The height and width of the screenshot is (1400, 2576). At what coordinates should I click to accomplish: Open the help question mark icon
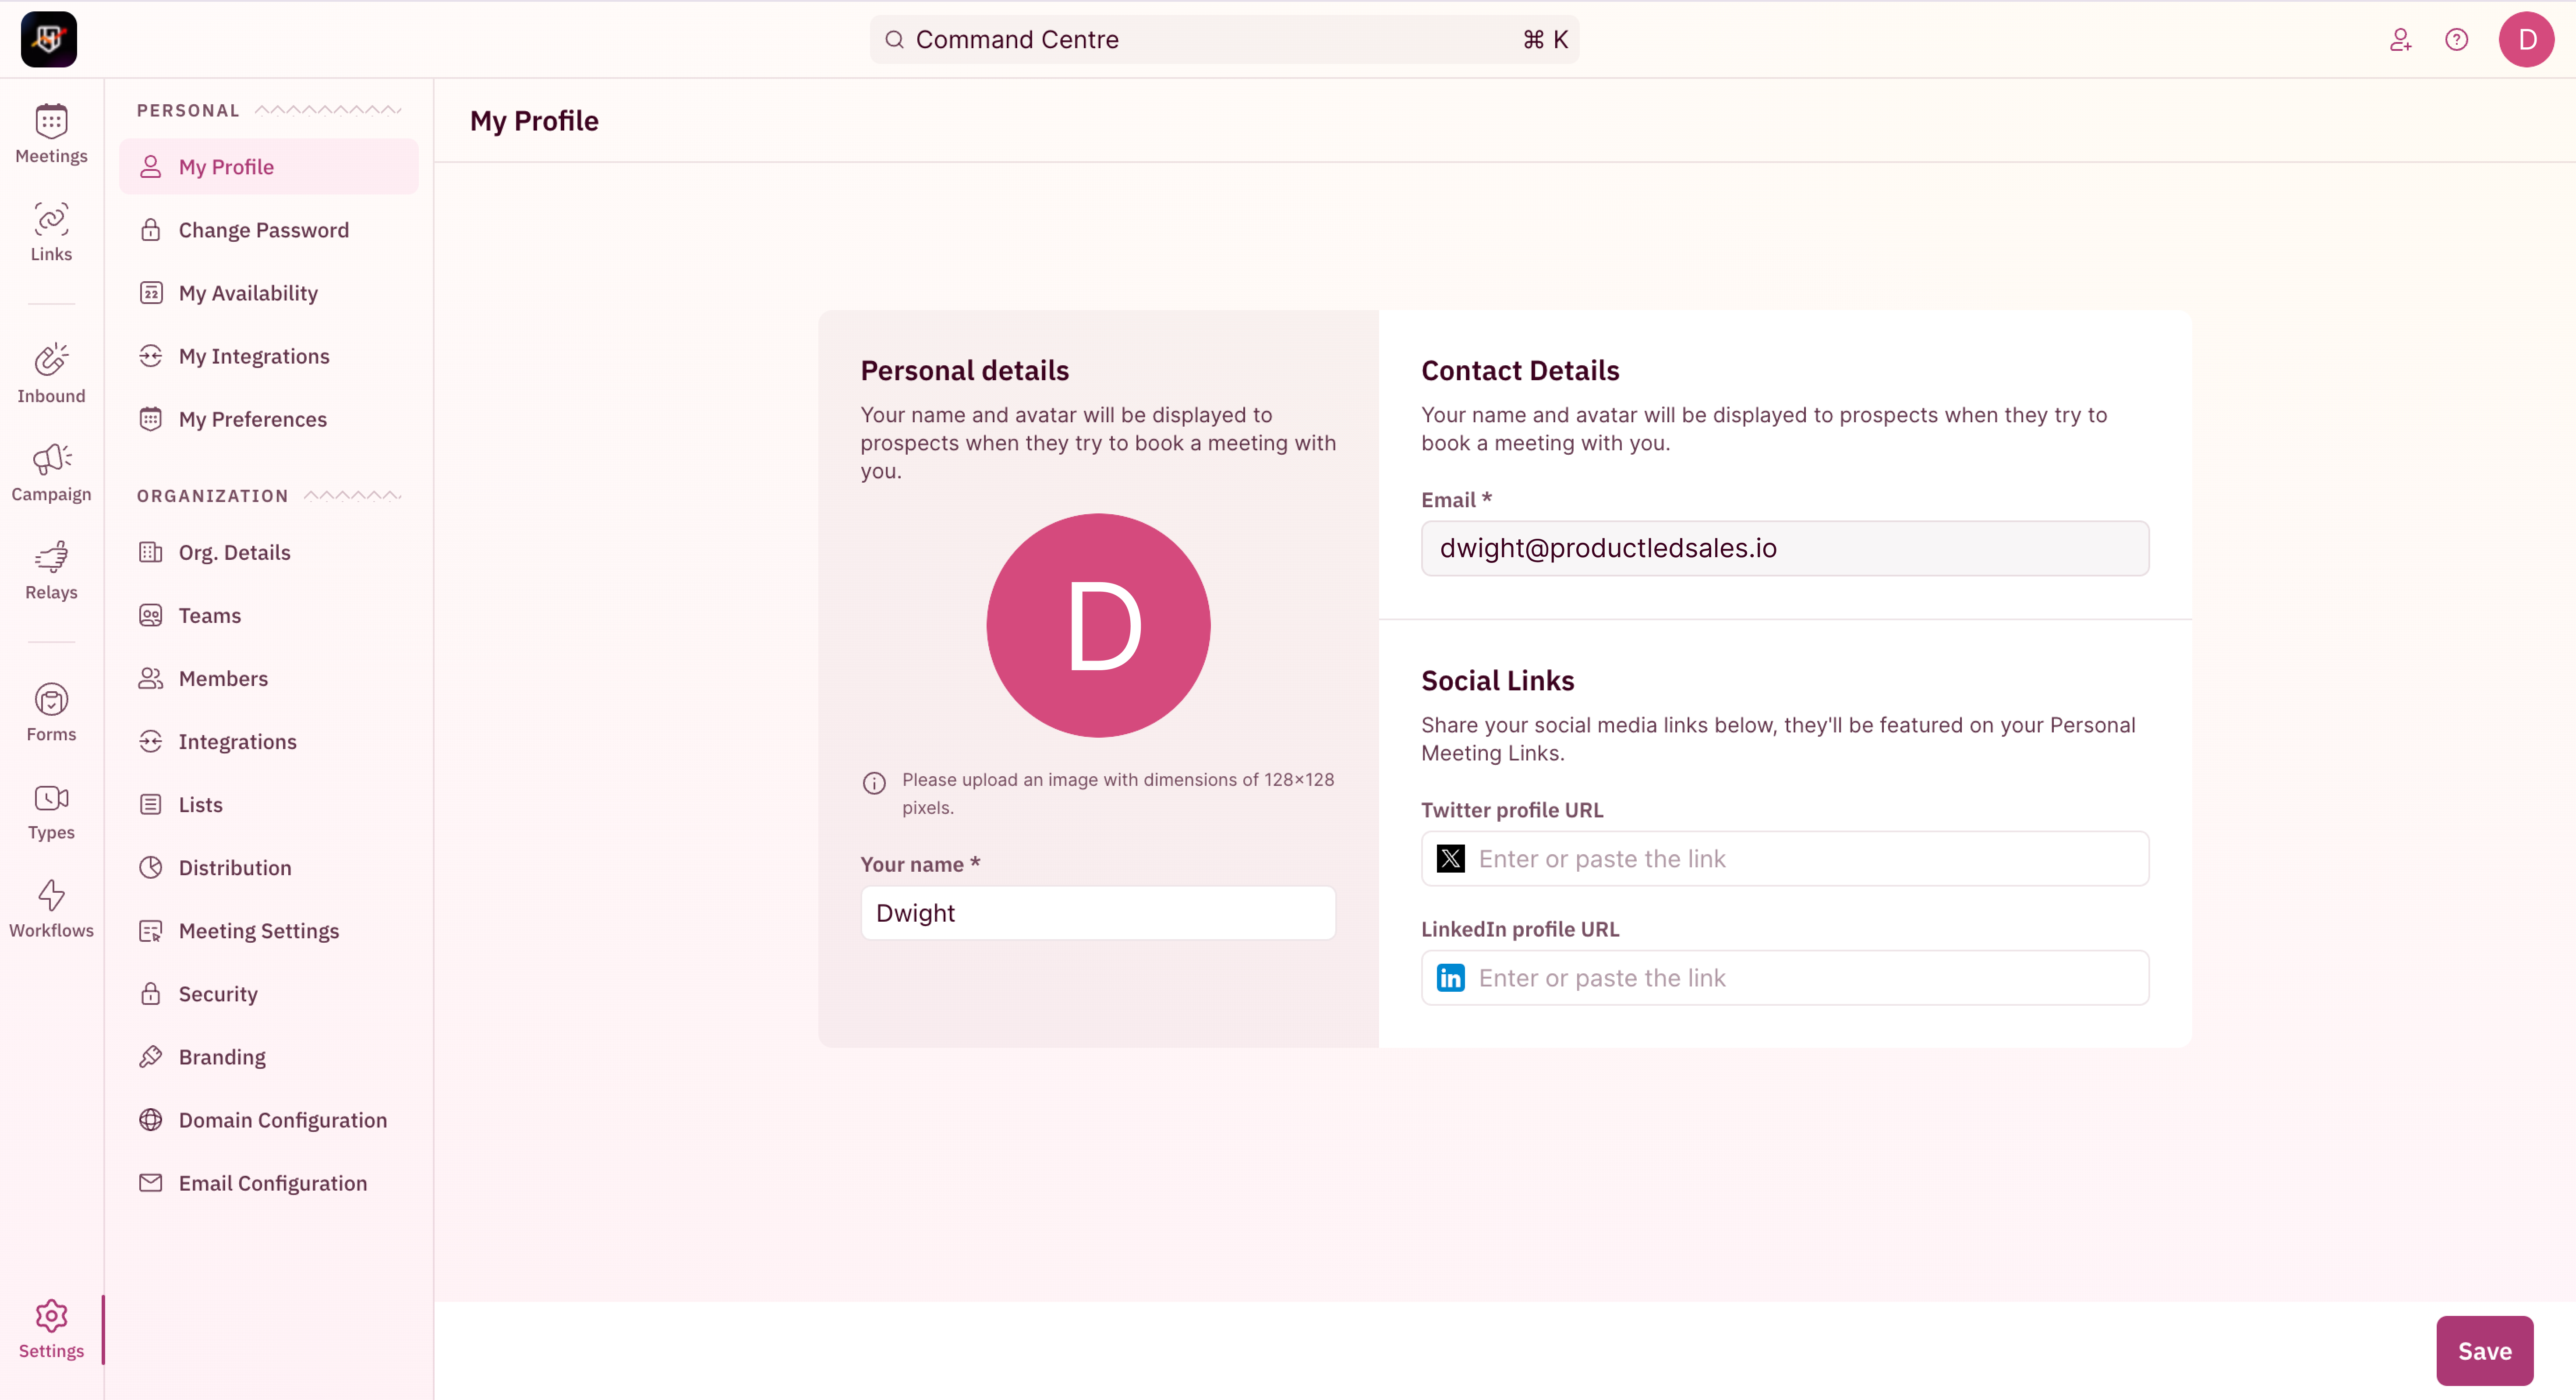pyautogui.click(x=2456, y=40)
